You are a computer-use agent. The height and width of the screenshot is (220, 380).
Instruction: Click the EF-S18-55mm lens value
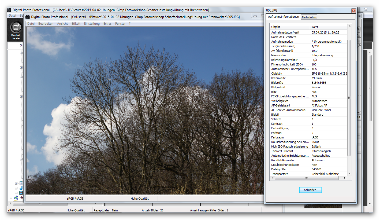point(329,74)
